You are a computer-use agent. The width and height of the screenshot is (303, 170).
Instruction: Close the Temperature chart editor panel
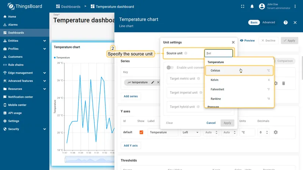[x=295, y=23]
